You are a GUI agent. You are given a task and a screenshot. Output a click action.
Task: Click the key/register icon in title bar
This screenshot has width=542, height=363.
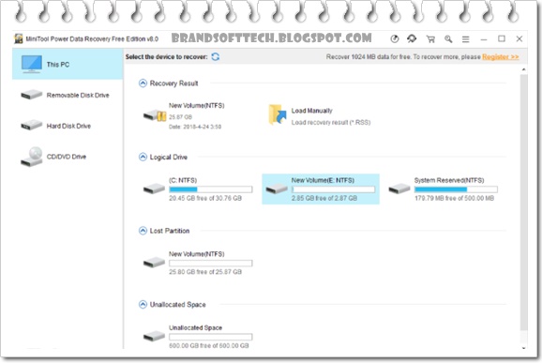(x=448, y=39)
